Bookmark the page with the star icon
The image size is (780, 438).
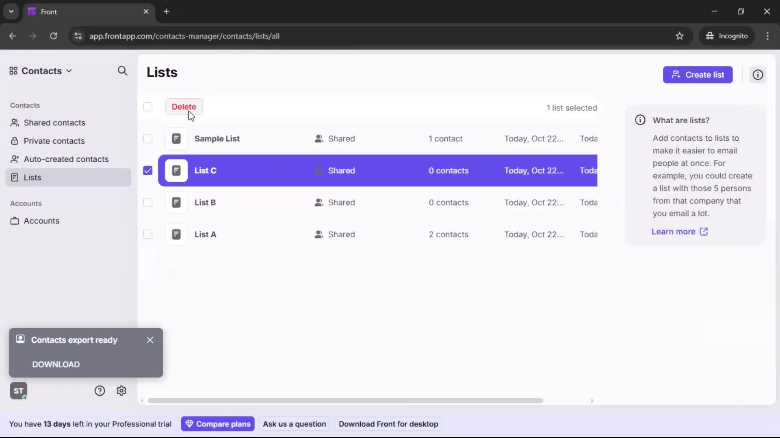(x=680, y=36)
